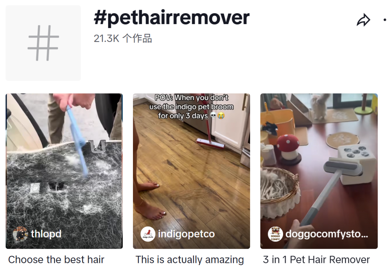Open "3 in 1 Pet Hair Remover" caption
Screen dimensions: 387x273
(x=316, y=260)
